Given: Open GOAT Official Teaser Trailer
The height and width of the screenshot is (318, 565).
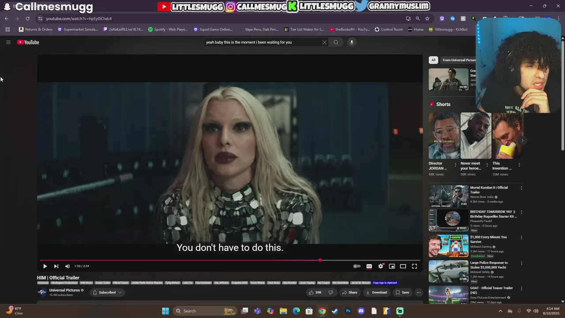Looking at the screenshot, I should (448, 295).
